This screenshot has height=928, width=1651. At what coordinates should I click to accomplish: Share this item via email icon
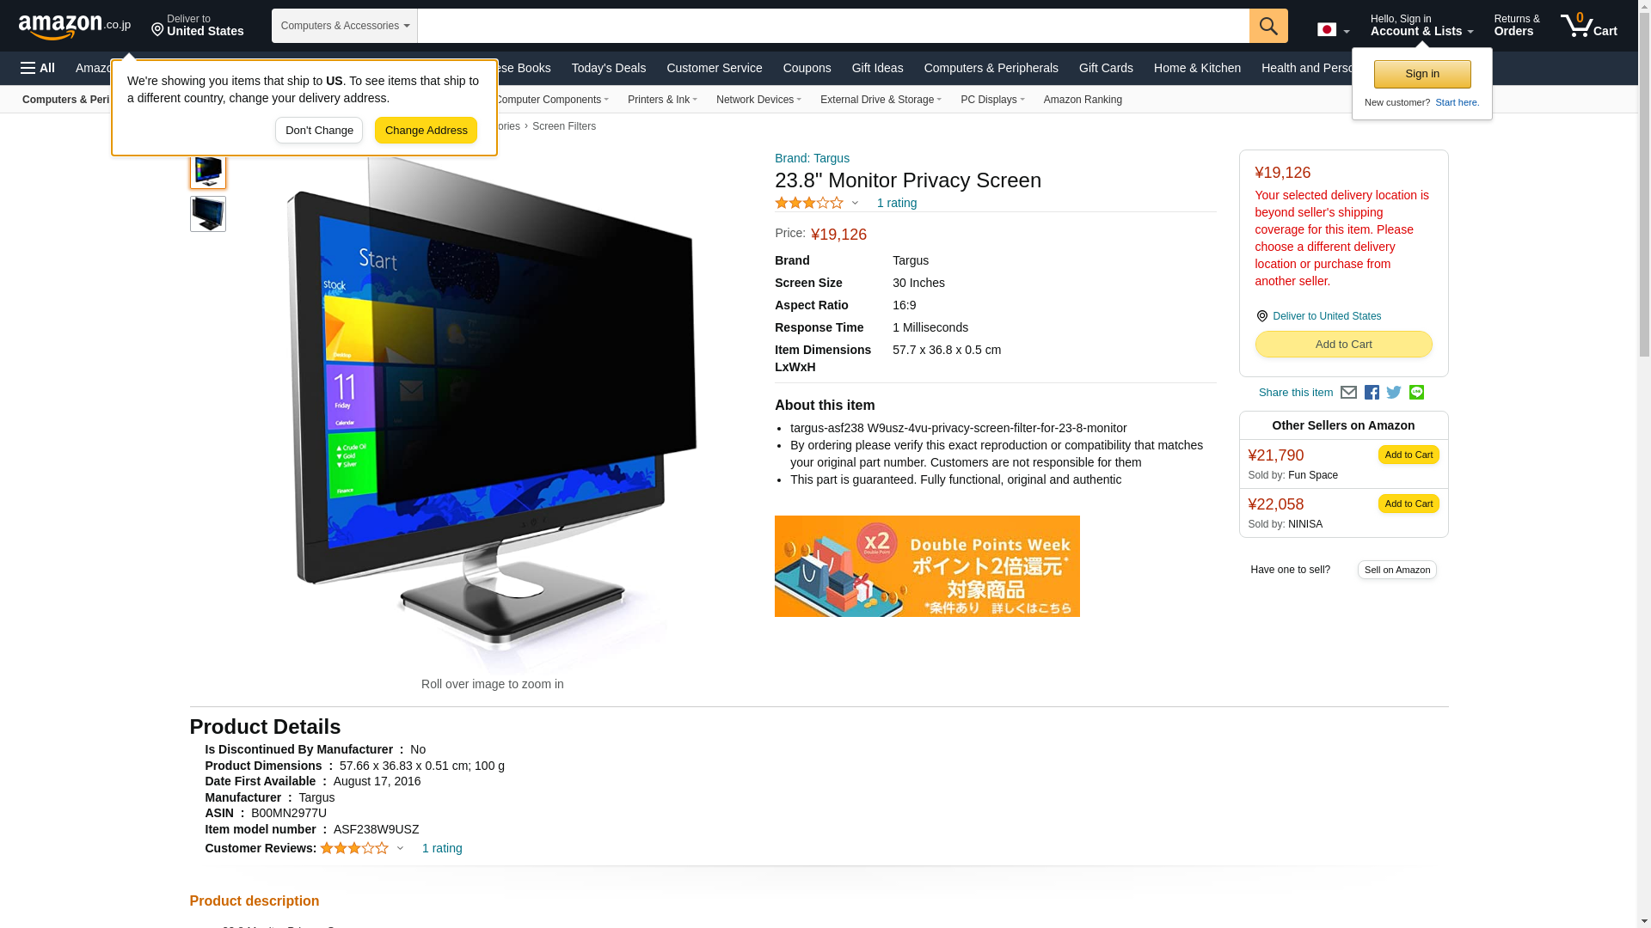[x=1348, y=393]
